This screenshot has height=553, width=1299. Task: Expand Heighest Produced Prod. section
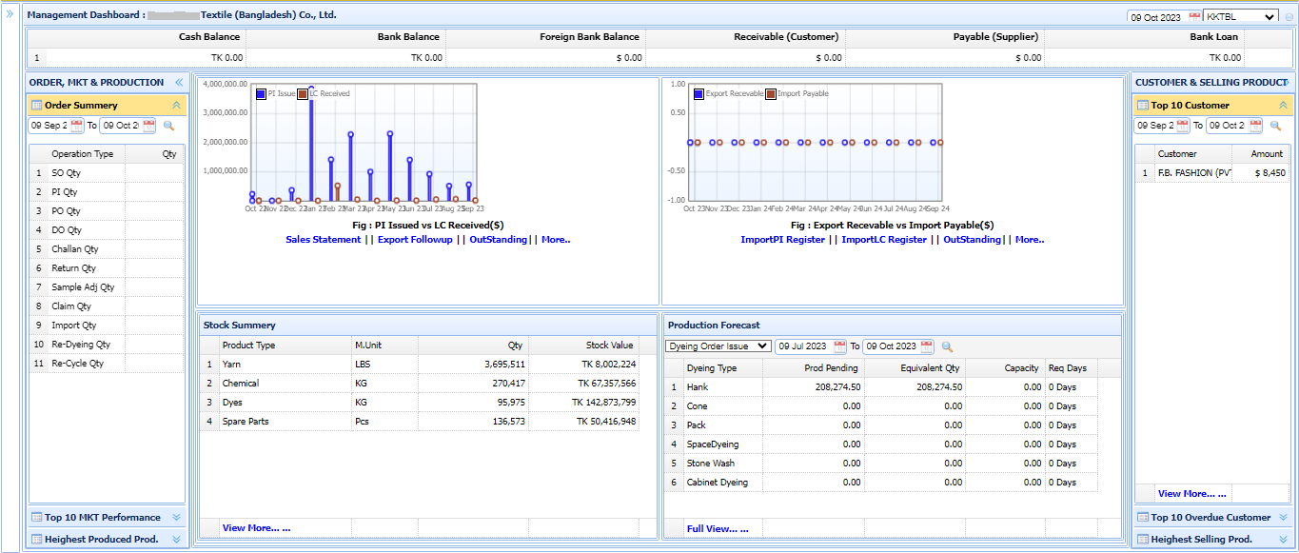pos(176,540)
